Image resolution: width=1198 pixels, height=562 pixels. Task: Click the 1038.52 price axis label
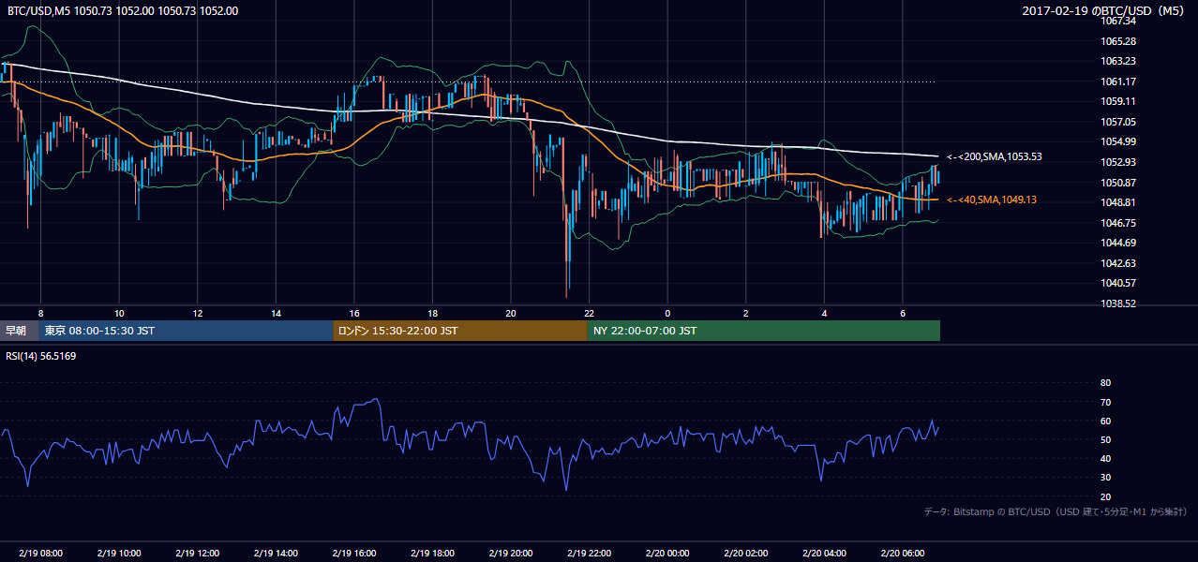pos(1119,303)
